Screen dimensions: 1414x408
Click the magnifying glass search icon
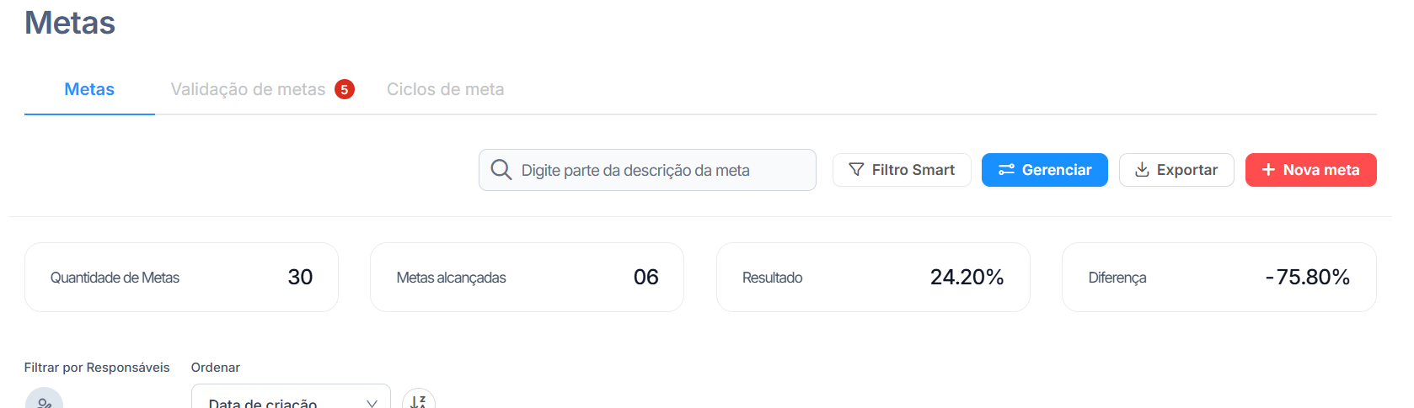[x=501, y=170]
